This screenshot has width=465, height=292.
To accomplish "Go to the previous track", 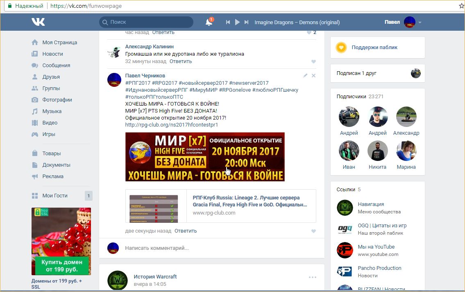I will tap(228, 23).
